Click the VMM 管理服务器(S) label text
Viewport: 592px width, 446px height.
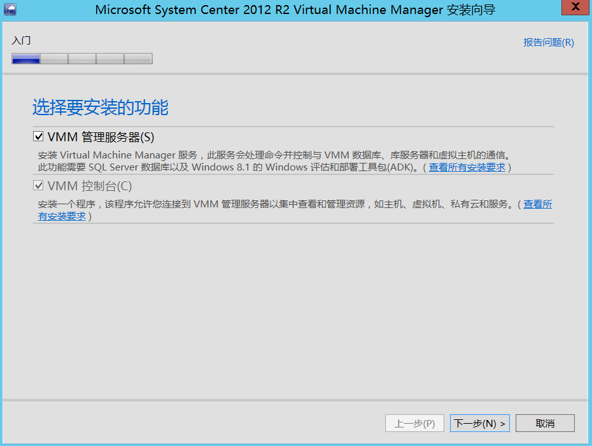pos(101,137)
